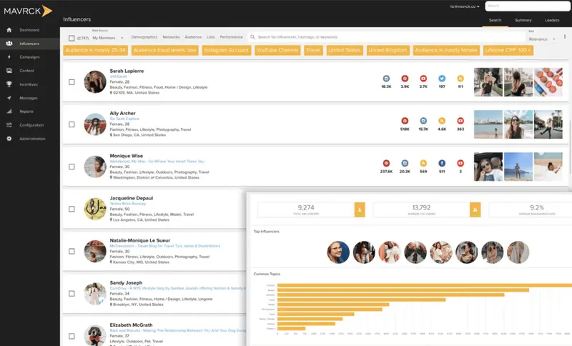Open Messages paper plane icon

click(9, 98)
